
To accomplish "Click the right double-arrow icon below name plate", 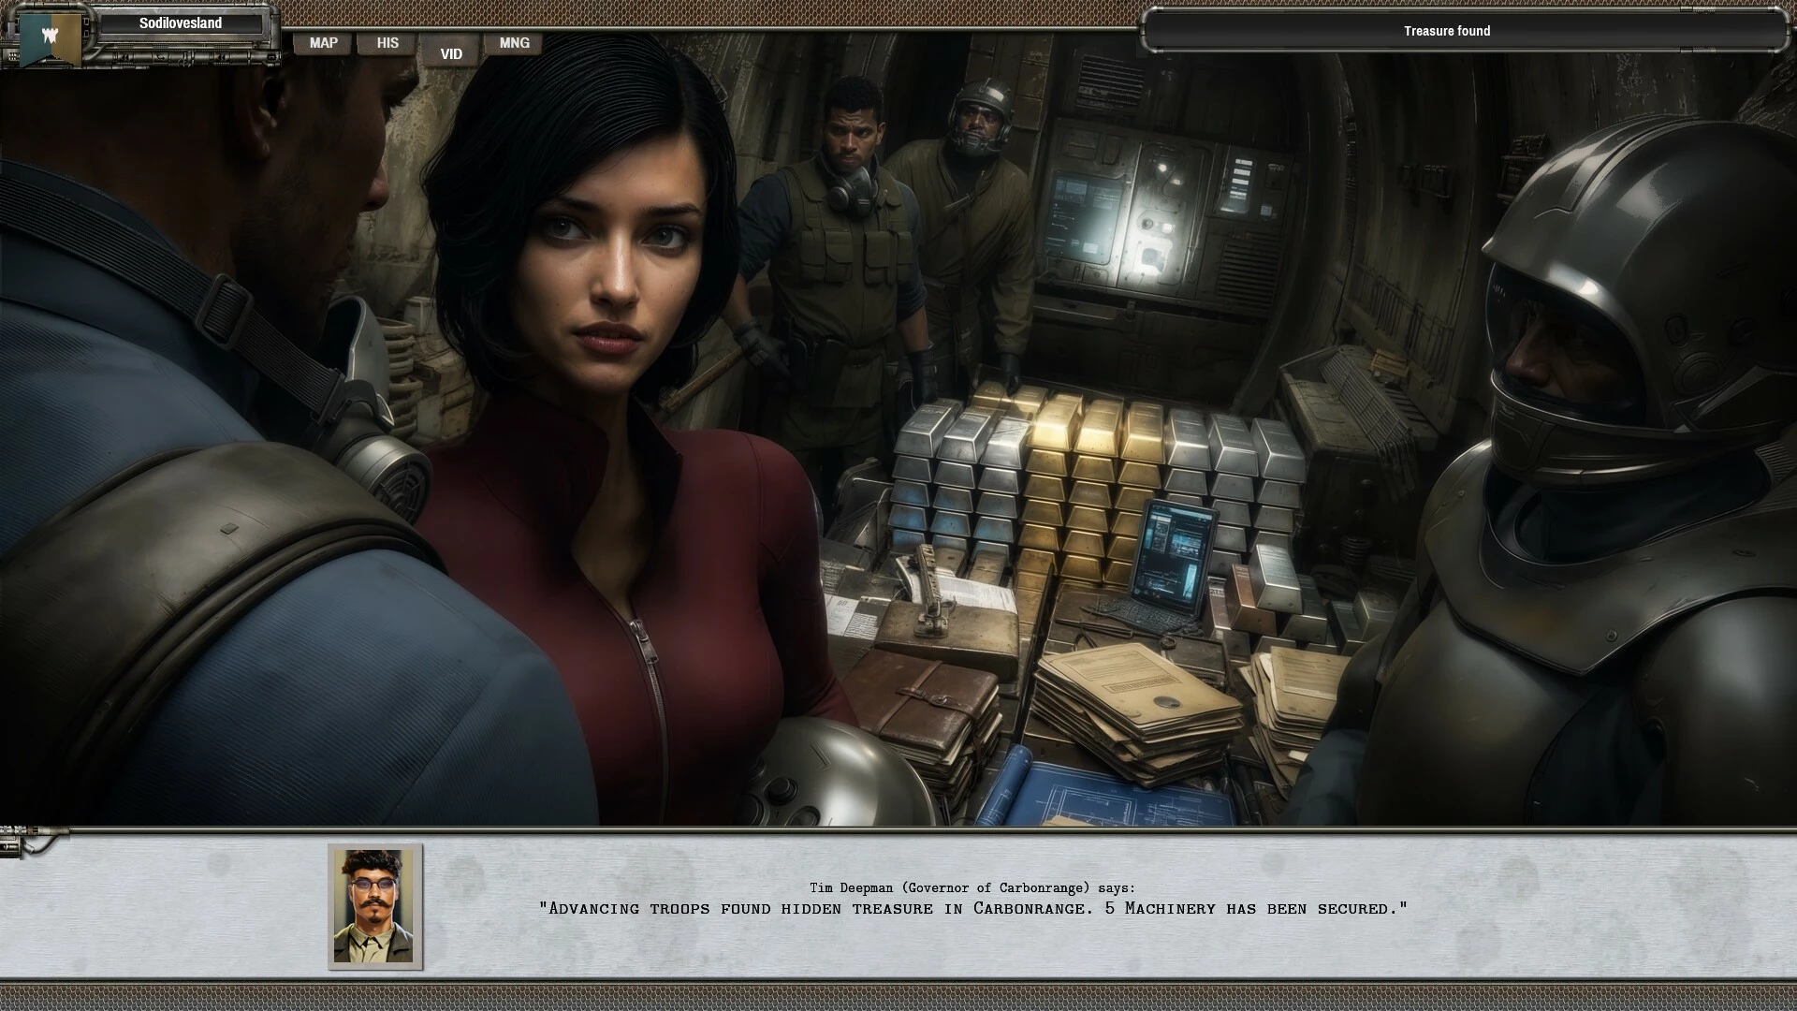I will point(221,58).
